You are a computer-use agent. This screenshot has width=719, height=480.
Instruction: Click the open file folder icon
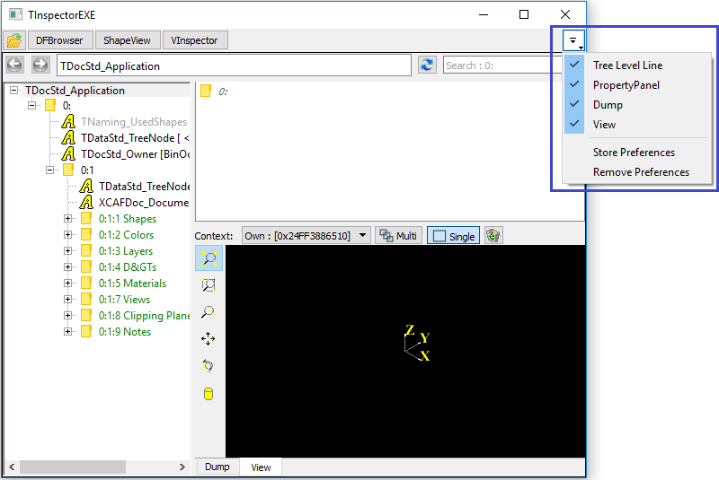tap(14, 40)
